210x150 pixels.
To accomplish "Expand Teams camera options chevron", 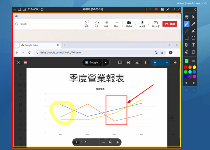I will tap(135, 24).
